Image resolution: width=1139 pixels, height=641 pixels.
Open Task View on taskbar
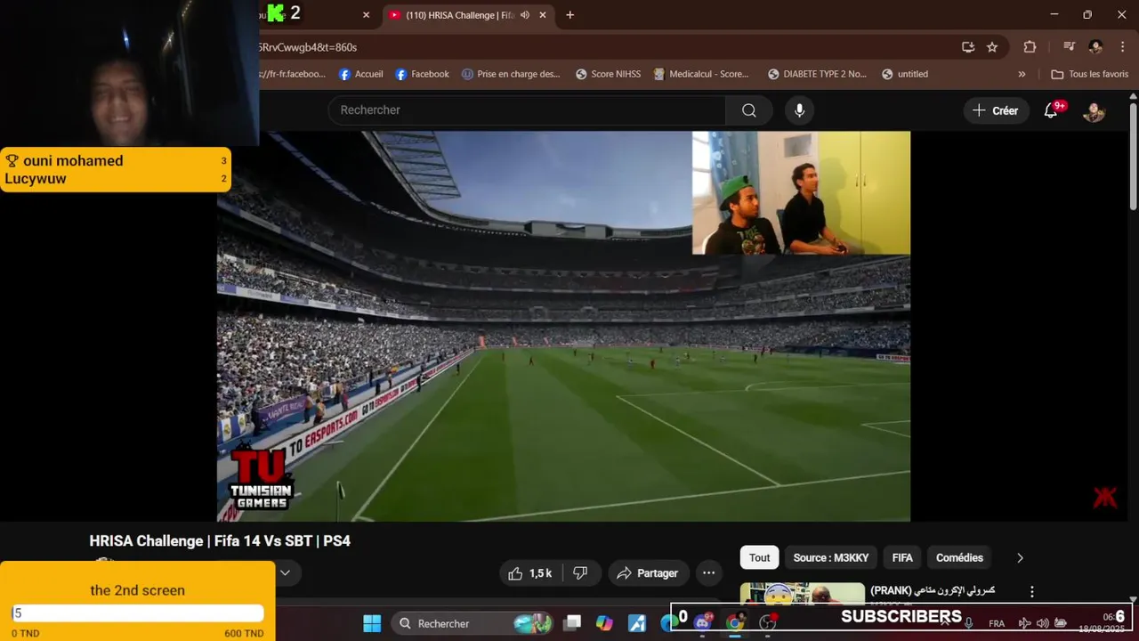pyautogui.click(x=572, y=623)
